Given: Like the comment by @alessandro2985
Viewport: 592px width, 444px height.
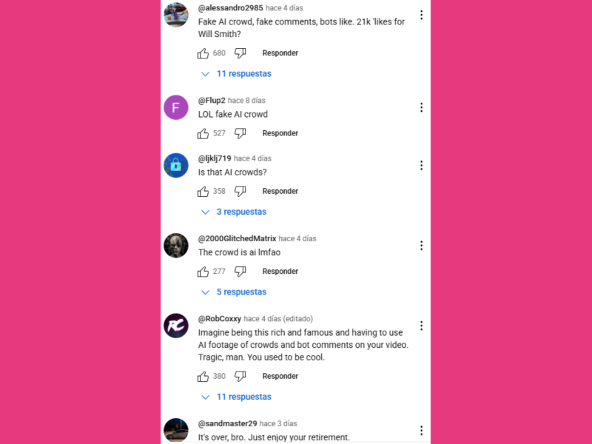Looking at the screenshot, I should [203, 53].
